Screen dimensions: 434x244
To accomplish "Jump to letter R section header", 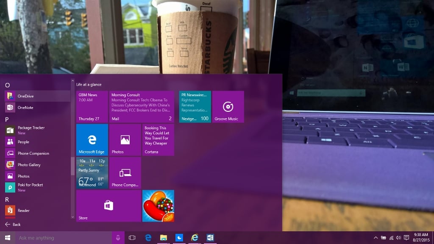I will (7, 200).
